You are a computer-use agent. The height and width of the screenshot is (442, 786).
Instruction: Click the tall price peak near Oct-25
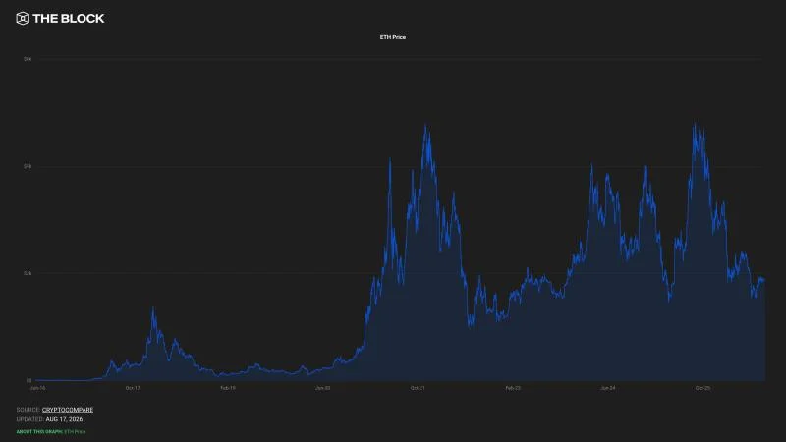(695, 124)
